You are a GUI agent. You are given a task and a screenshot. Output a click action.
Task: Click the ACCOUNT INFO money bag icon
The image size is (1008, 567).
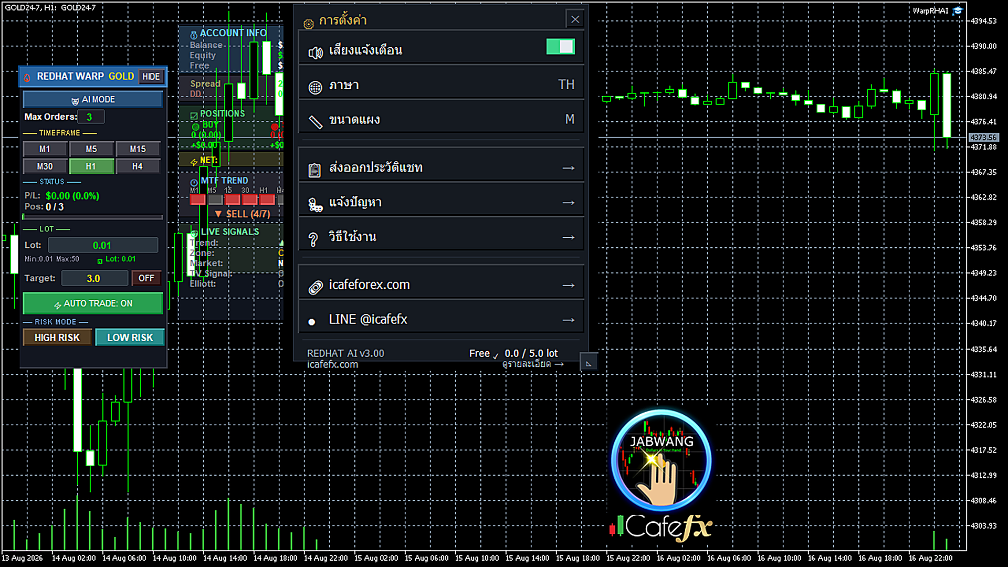click(x=194, y=35)
